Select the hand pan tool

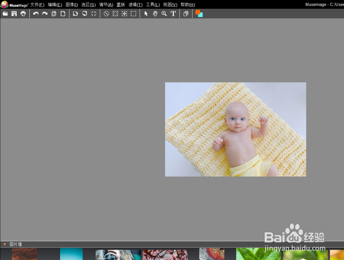point(155,14)
